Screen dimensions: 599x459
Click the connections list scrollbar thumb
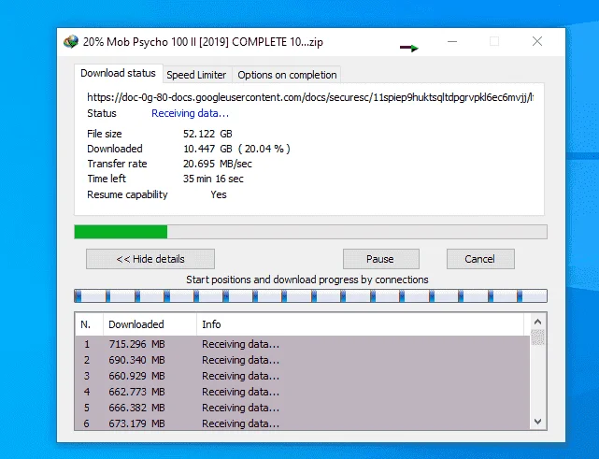(538, 337)
